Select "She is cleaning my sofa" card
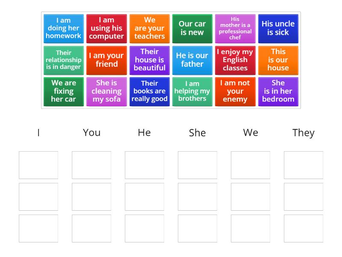The image size is (342, 257). [x=106, y=92]
